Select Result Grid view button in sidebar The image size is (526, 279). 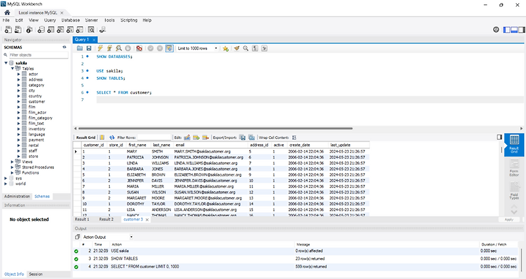pos(514,144)
